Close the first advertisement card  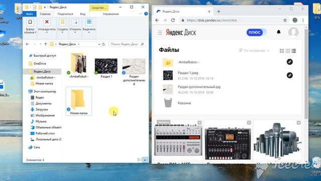(x=200, y=123)
